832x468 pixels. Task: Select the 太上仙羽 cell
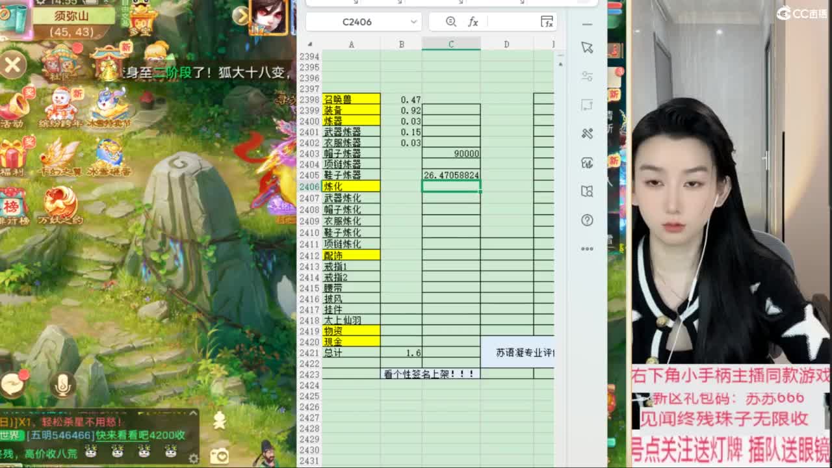point(351,320)
